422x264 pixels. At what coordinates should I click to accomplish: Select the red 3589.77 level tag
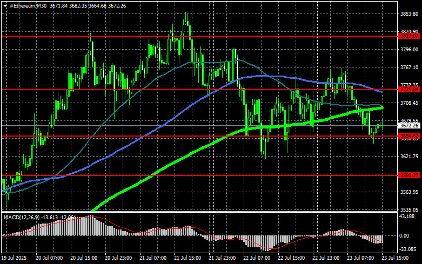click(409, 175)
